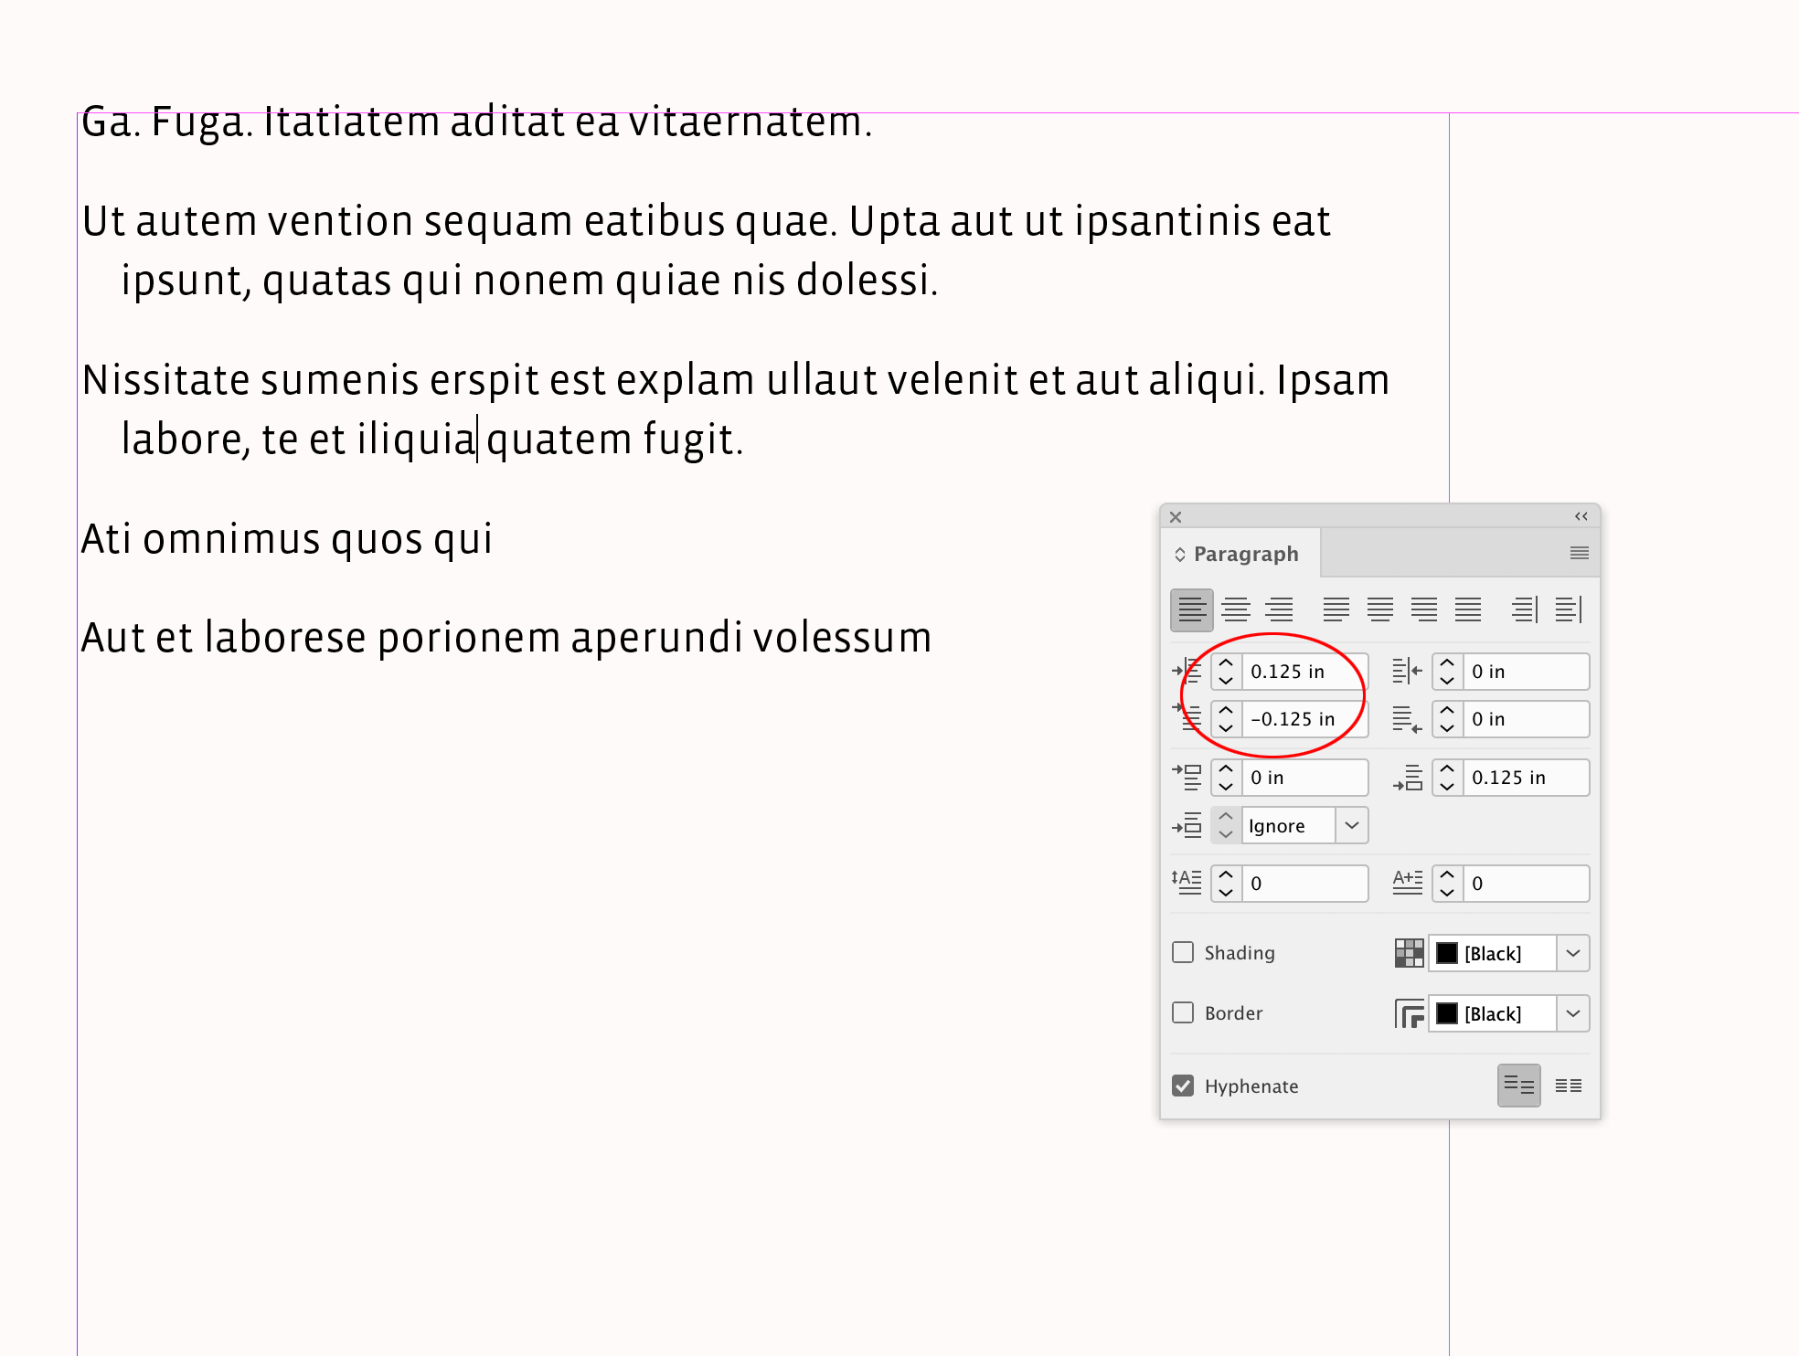Enable the Shading checkbox
Screen dimensions: 1799x1356
[1183, 952]
